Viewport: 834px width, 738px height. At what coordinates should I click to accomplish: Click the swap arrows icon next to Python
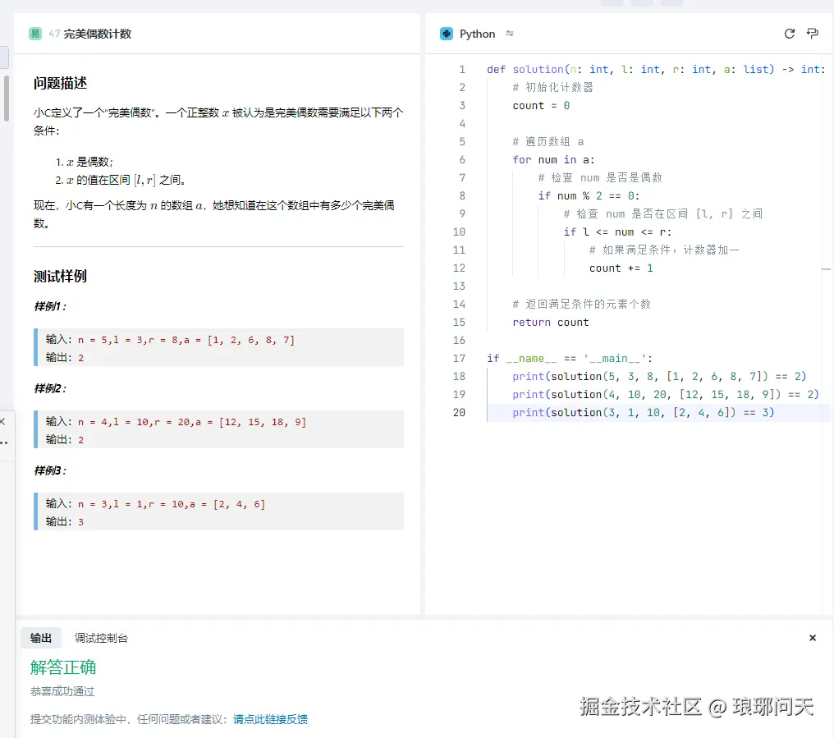coord(510,34)
